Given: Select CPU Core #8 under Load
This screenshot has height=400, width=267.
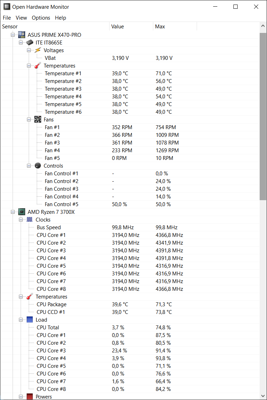Looking at the screenshot, I should point(130,389).
